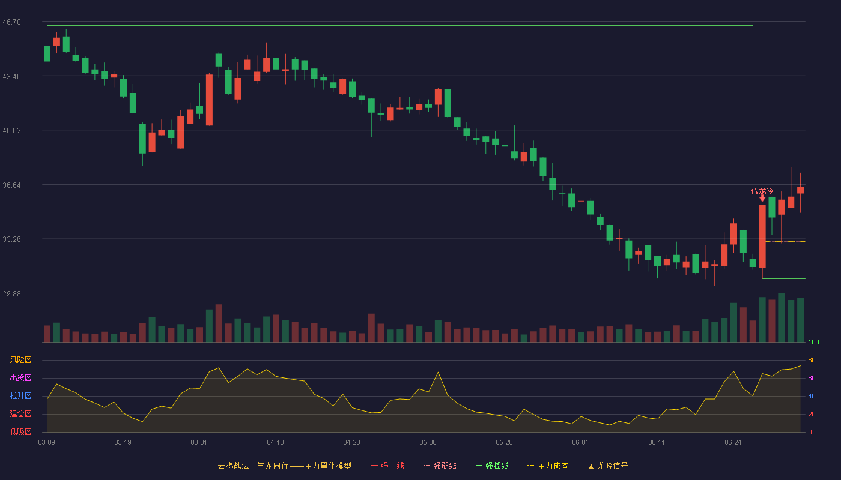This screenshot has width=841, height=480.
Task: Toggle the 强压线 legend item
Action: point(387,466)
